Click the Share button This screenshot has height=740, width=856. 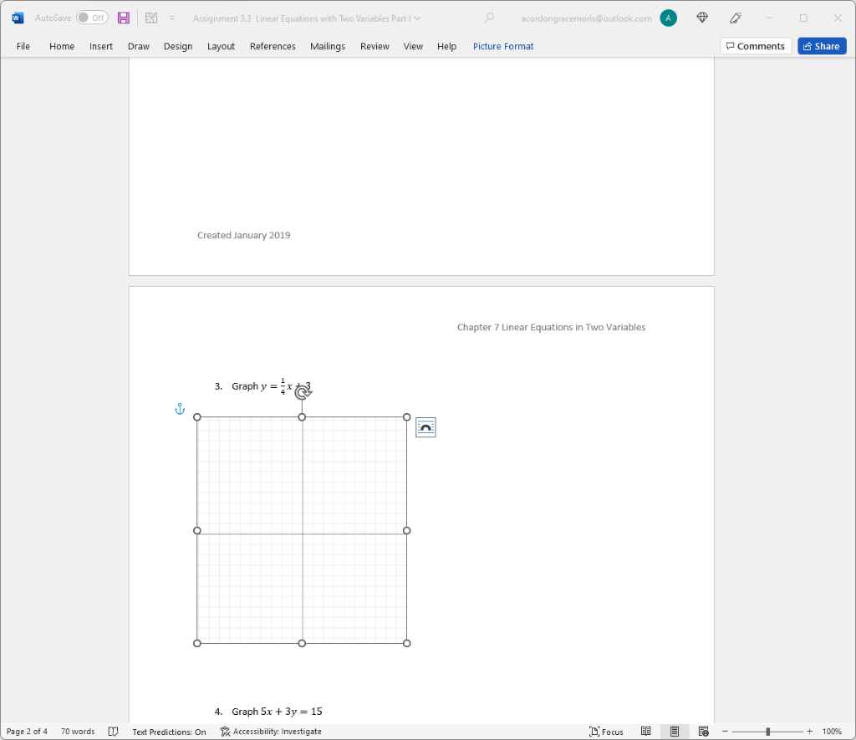point(821,46)
